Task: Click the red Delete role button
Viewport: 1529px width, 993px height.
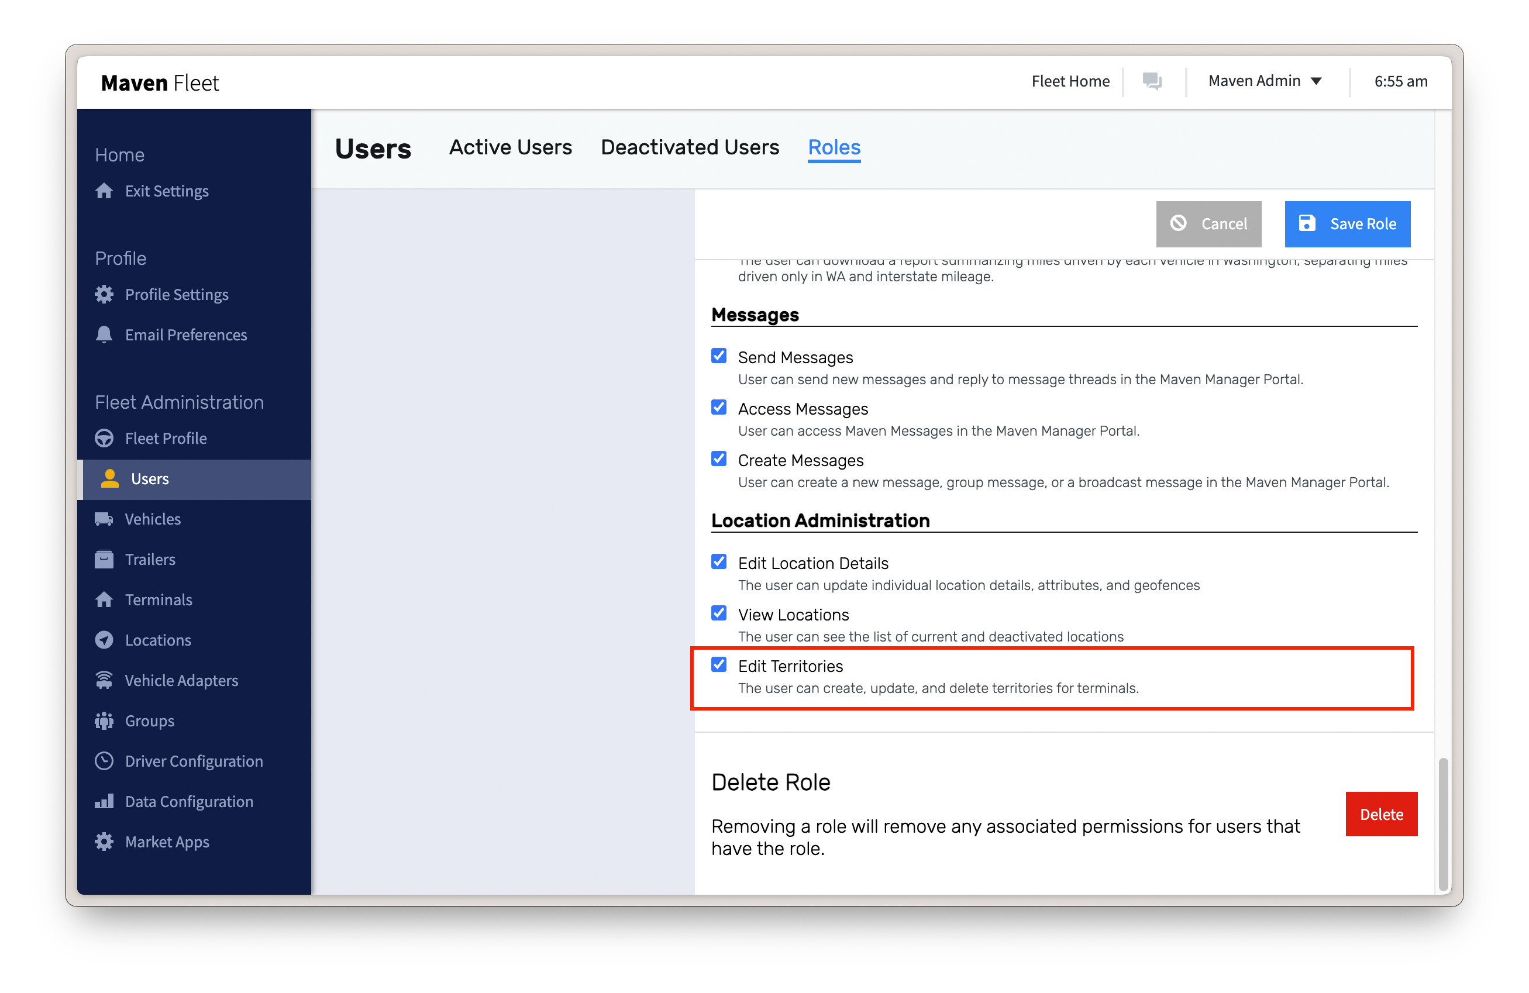Action: (1380, 815)
